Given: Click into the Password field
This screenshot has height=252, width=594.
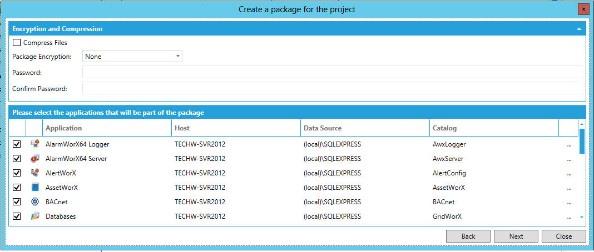Looking at the screenshot, I should pyautogui.click(x=331, y=72).
